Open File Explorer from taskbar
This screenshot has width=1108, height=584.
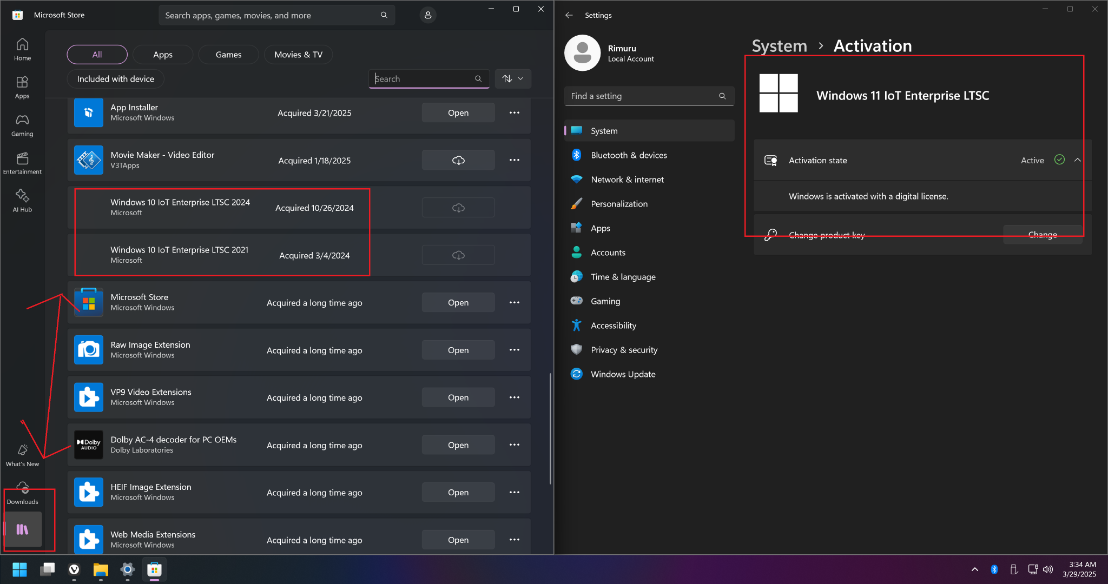[x=101, y=569]
